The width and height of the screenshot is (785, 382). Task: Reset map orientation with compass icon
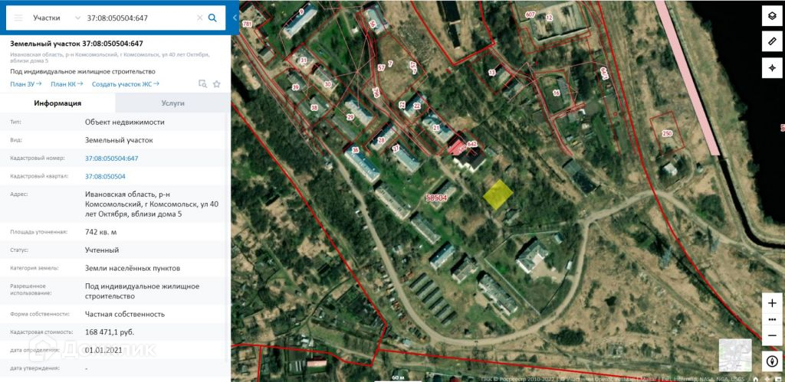771,361
